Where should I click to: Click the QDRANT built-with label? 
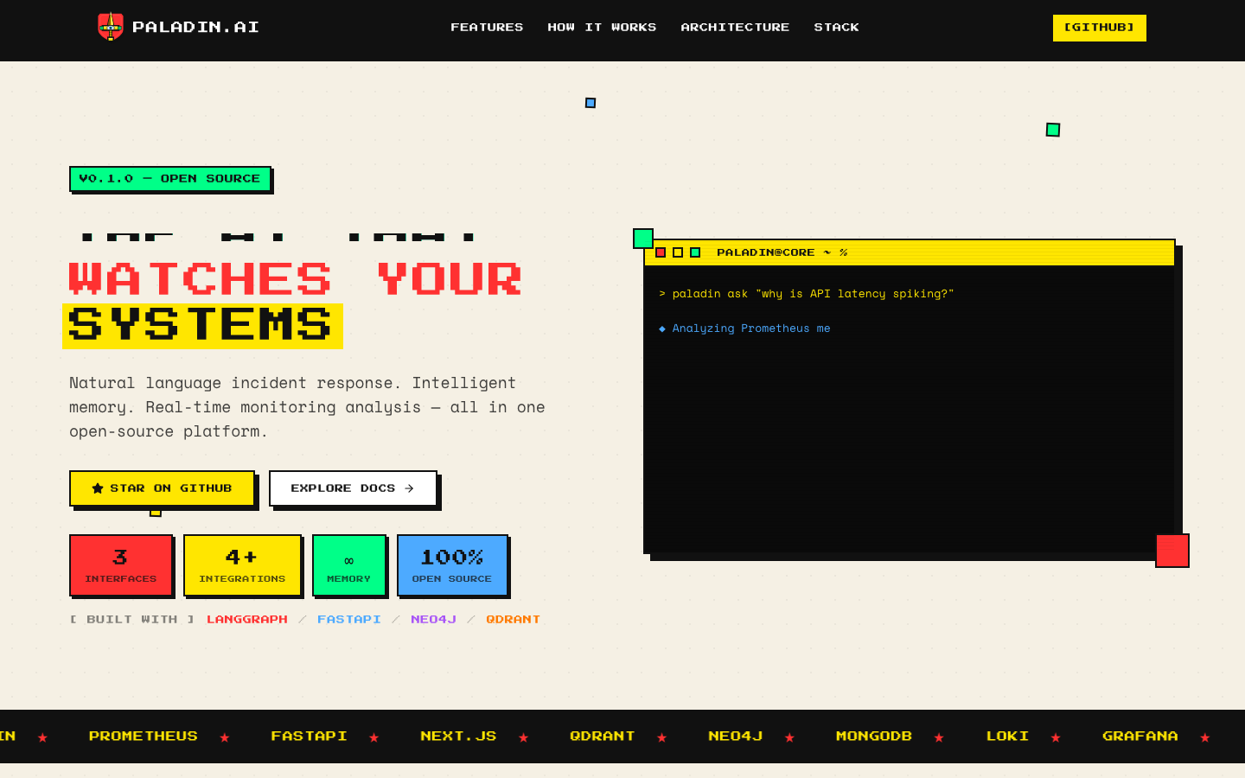[x=513, y=620]
